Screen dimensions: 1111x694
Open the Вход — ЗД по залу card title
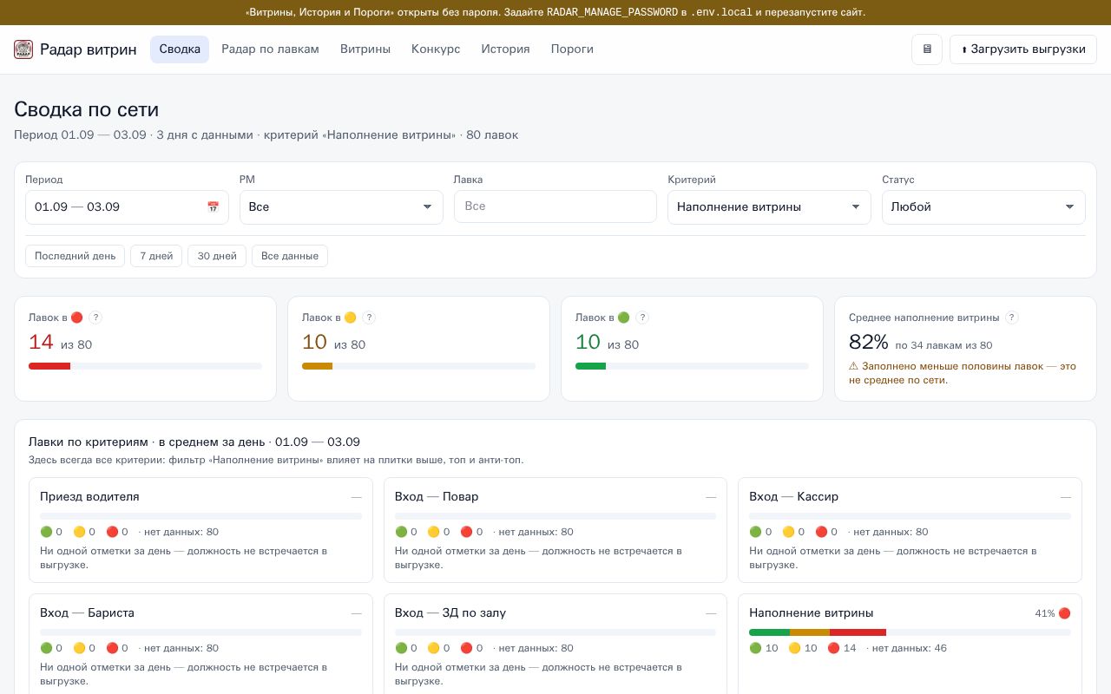pos(450,612)
